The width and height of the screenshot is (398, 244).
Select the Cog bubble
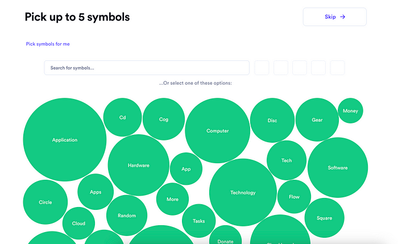click(x=164, y=119)
